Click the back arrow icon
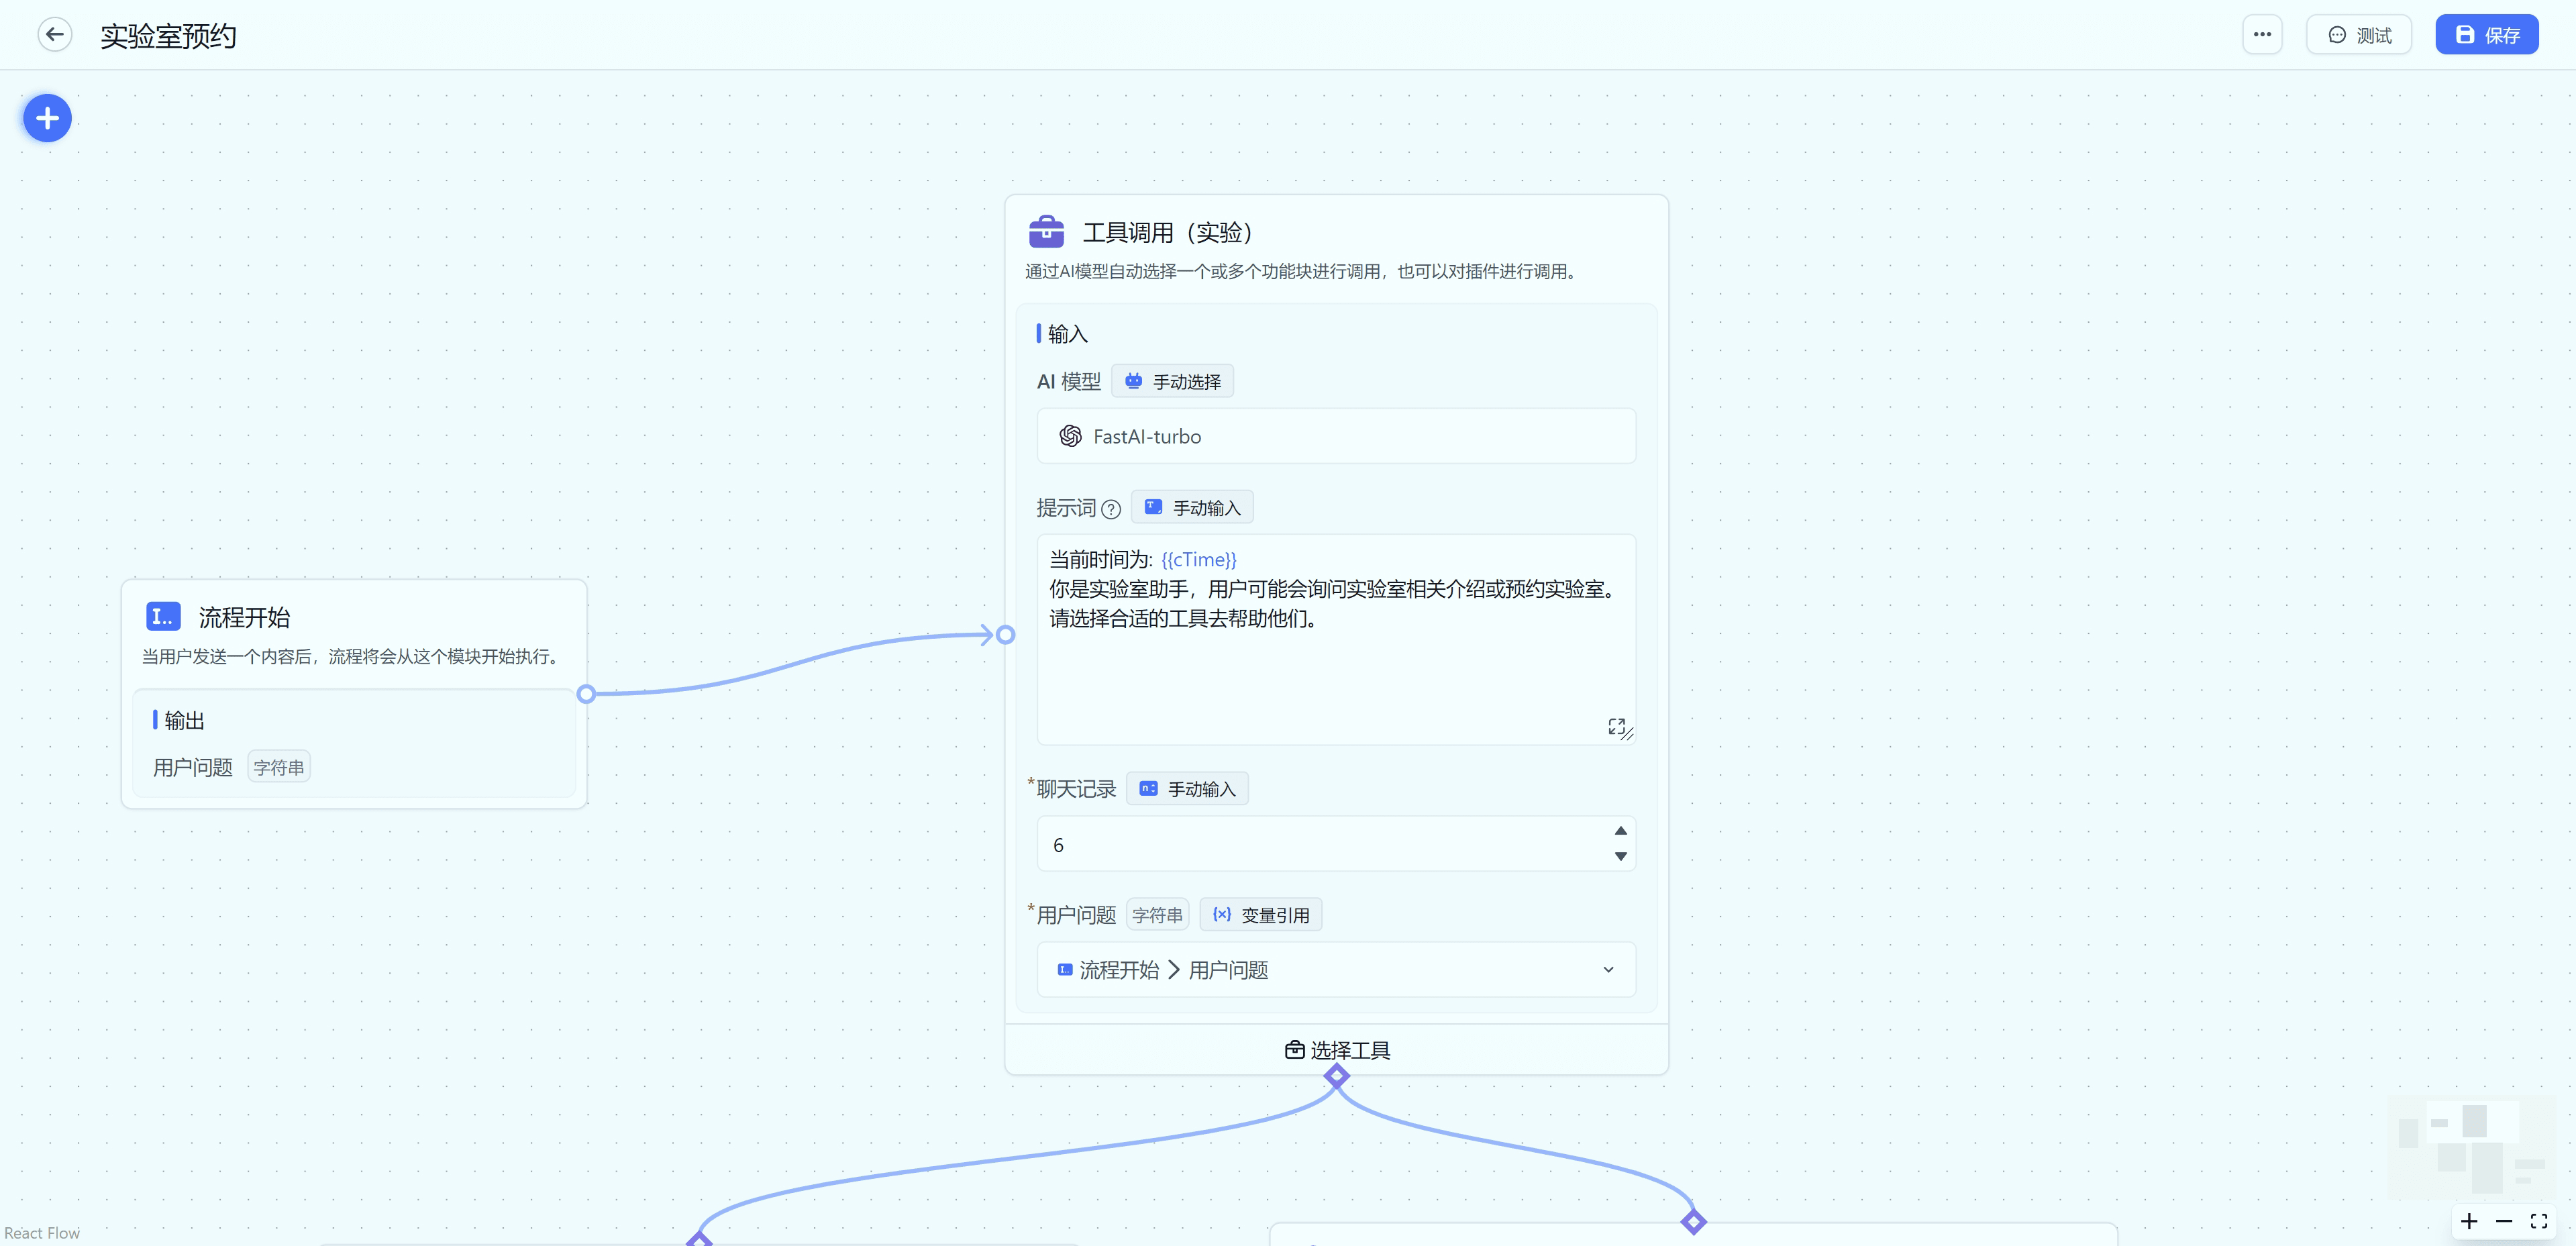 click(x=55, y=35)
